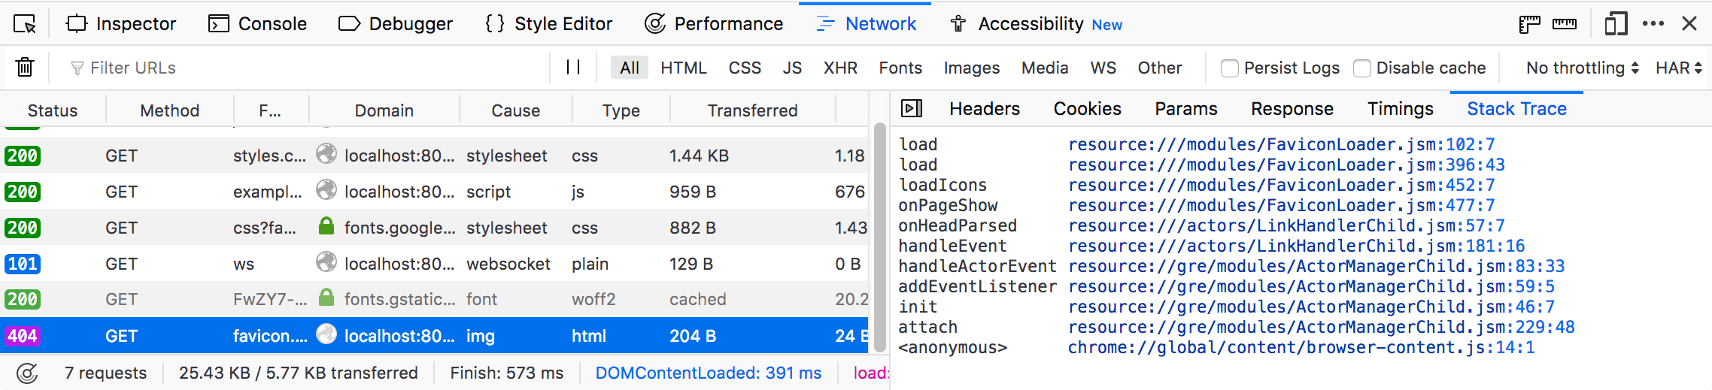Toggle rulers for the page icon

(1529, 24)
